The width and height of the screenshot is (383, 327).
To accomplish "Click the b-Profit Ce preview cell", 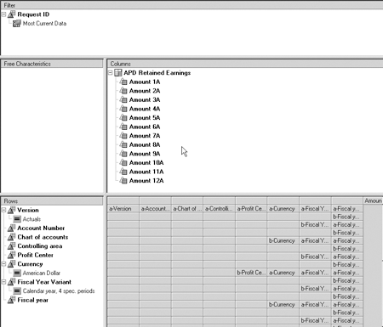I will 251,273.
